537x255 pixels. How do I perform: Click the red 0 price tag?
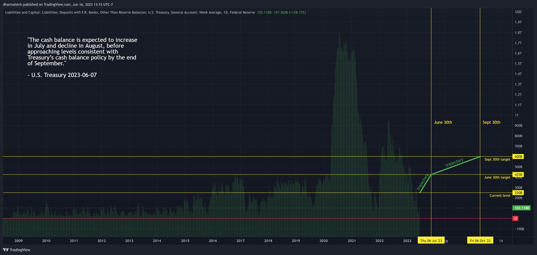[516, 218]
